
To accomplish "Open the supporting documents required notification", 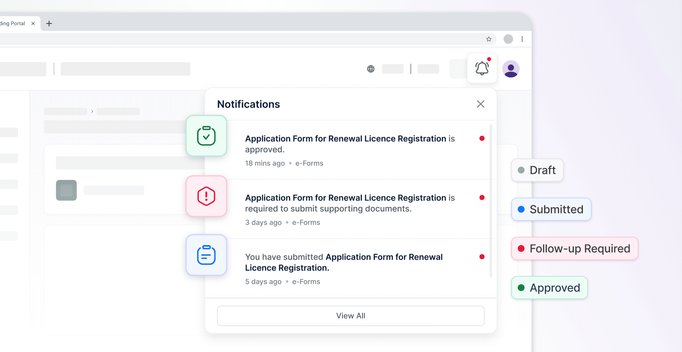I will click(x=350, y=203).
